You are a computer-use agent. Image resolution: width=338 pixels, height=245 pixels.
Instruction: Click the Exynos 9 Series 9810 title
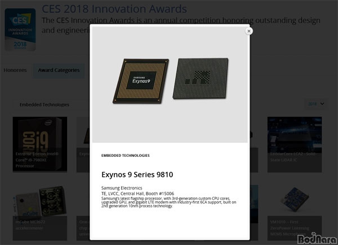137,174
